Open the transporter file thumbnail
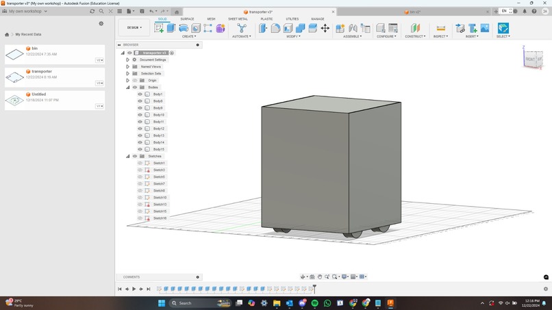The image size is (552, 310). [14, 77]
